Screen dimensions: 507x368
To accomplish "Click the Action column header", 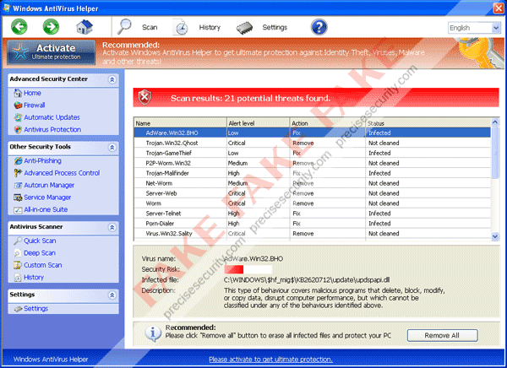I will 328,123.
